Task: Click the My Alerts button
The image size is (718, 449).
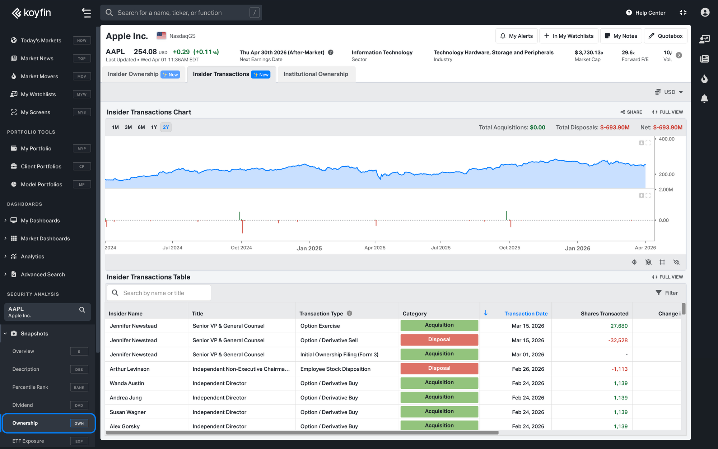Action: tap(516, 36)
